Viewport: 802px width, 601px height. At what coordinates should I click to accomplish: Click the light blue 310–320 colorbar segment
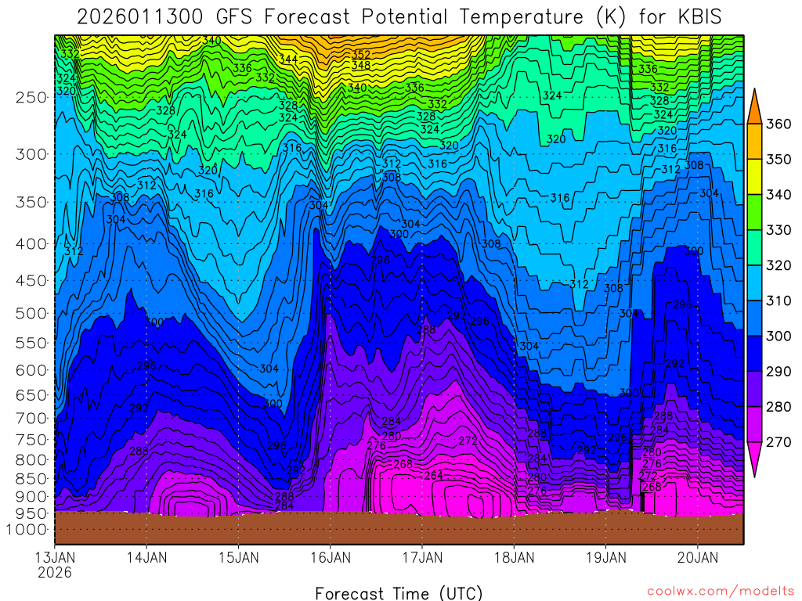[755, 283]
